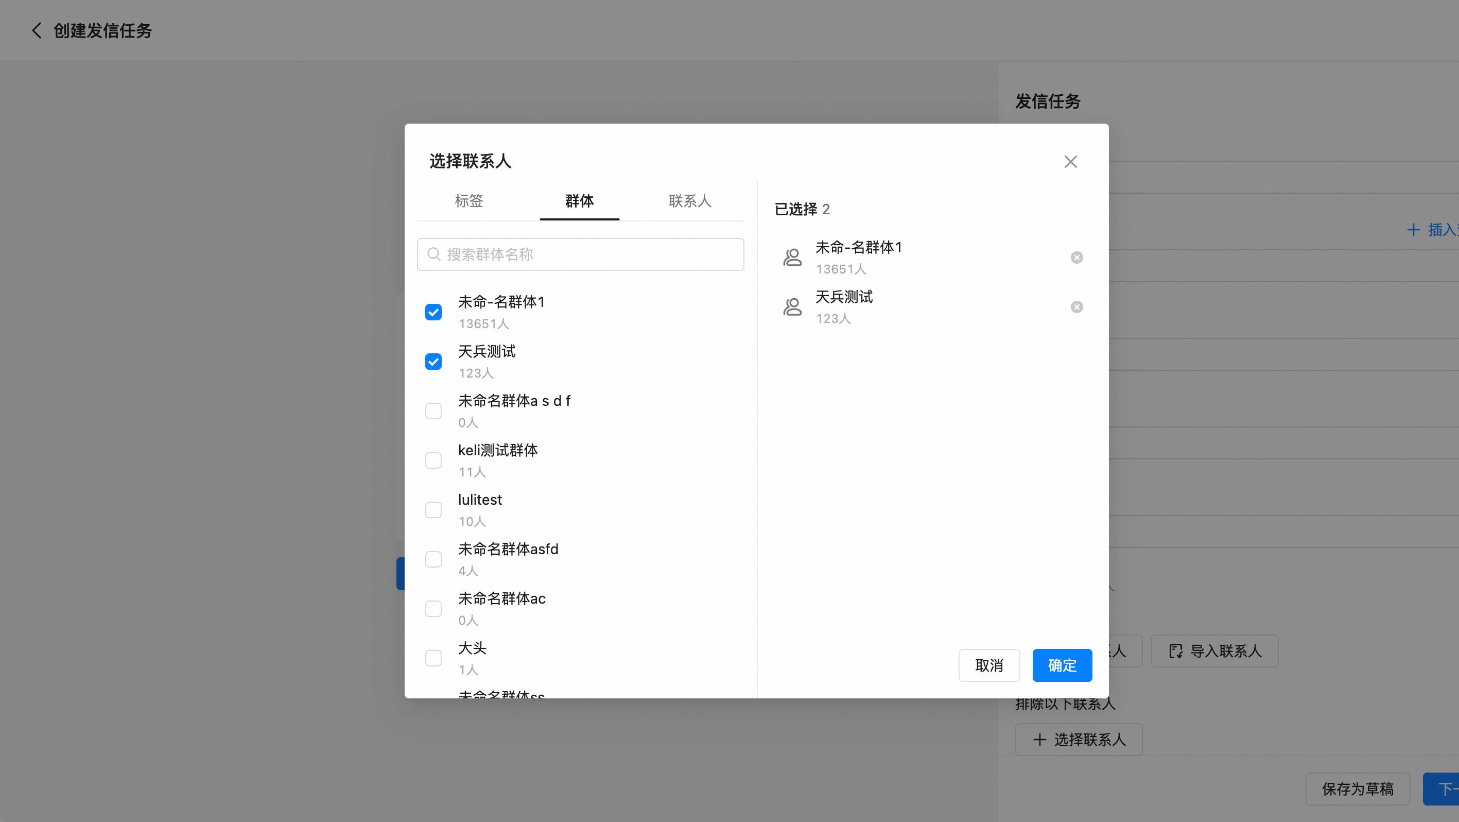Click the 取消 cancel button
The height and width of the screenshot is (822, 1459).
click(988, 665)
